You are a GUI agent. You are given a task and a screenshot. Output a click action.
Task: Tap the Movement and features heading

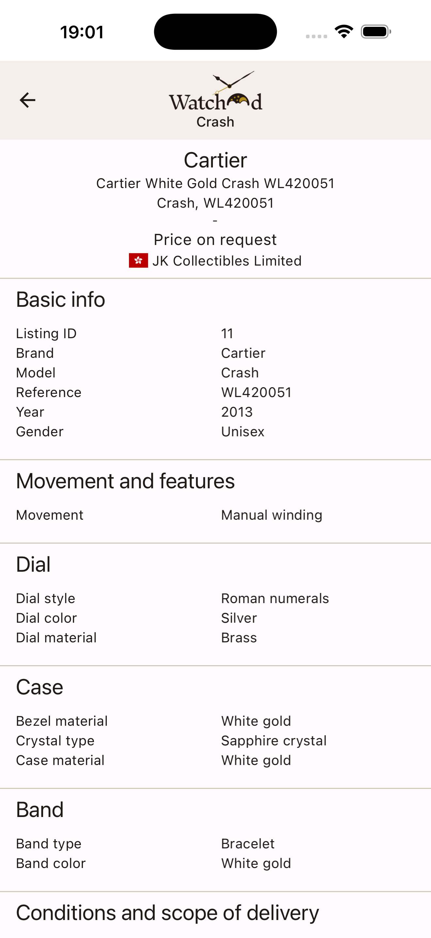tap(125, 481)
